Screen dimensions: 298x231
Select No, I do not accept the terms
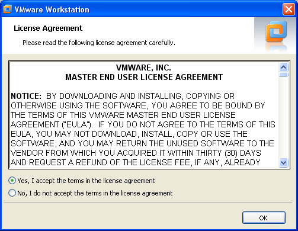click(12, 193)
